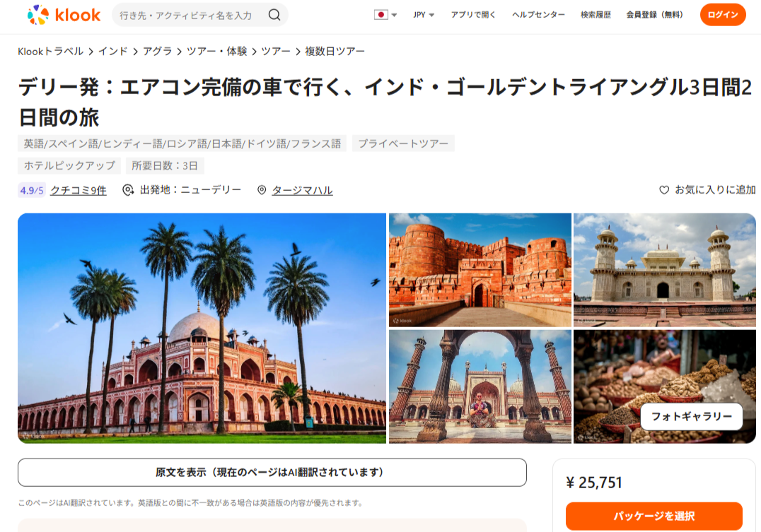Toggle 原文を表示 original text button
The width and height of the screenshot is (761, 532).
click(272, 473)
